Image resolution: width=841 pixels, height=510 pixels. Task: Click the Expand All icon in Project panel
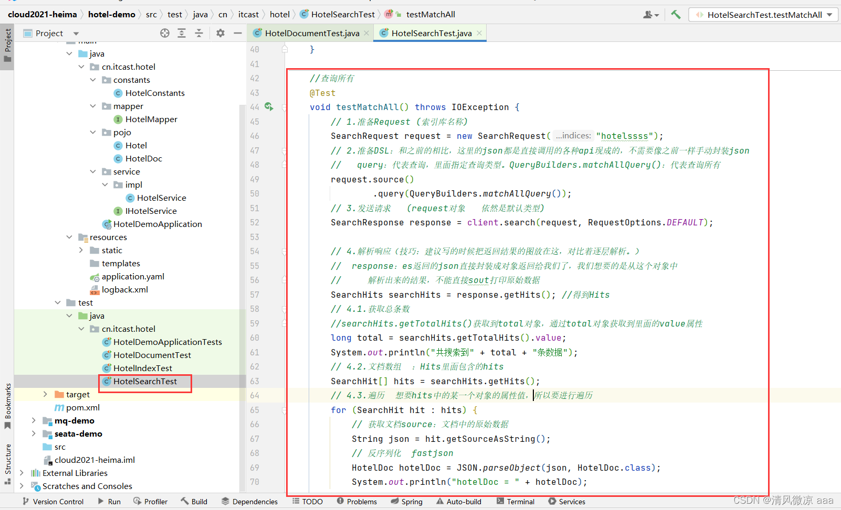(x=182, y=33)
